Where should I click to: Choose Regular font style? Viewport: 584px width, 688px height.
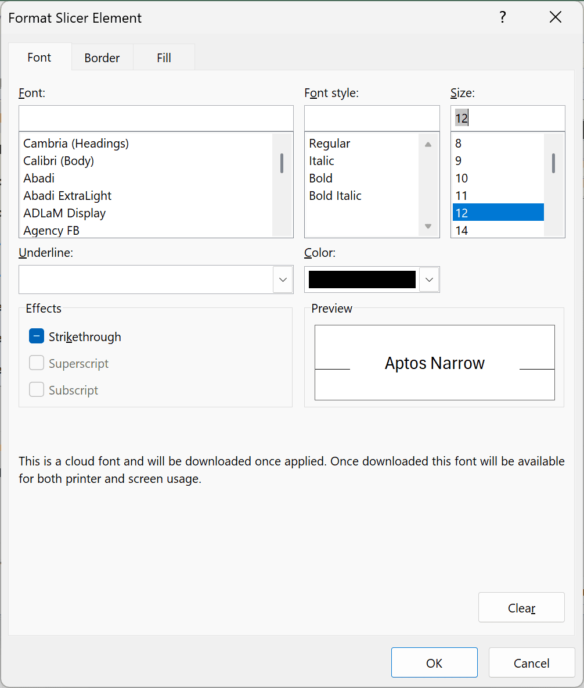(x=362, y=144)
